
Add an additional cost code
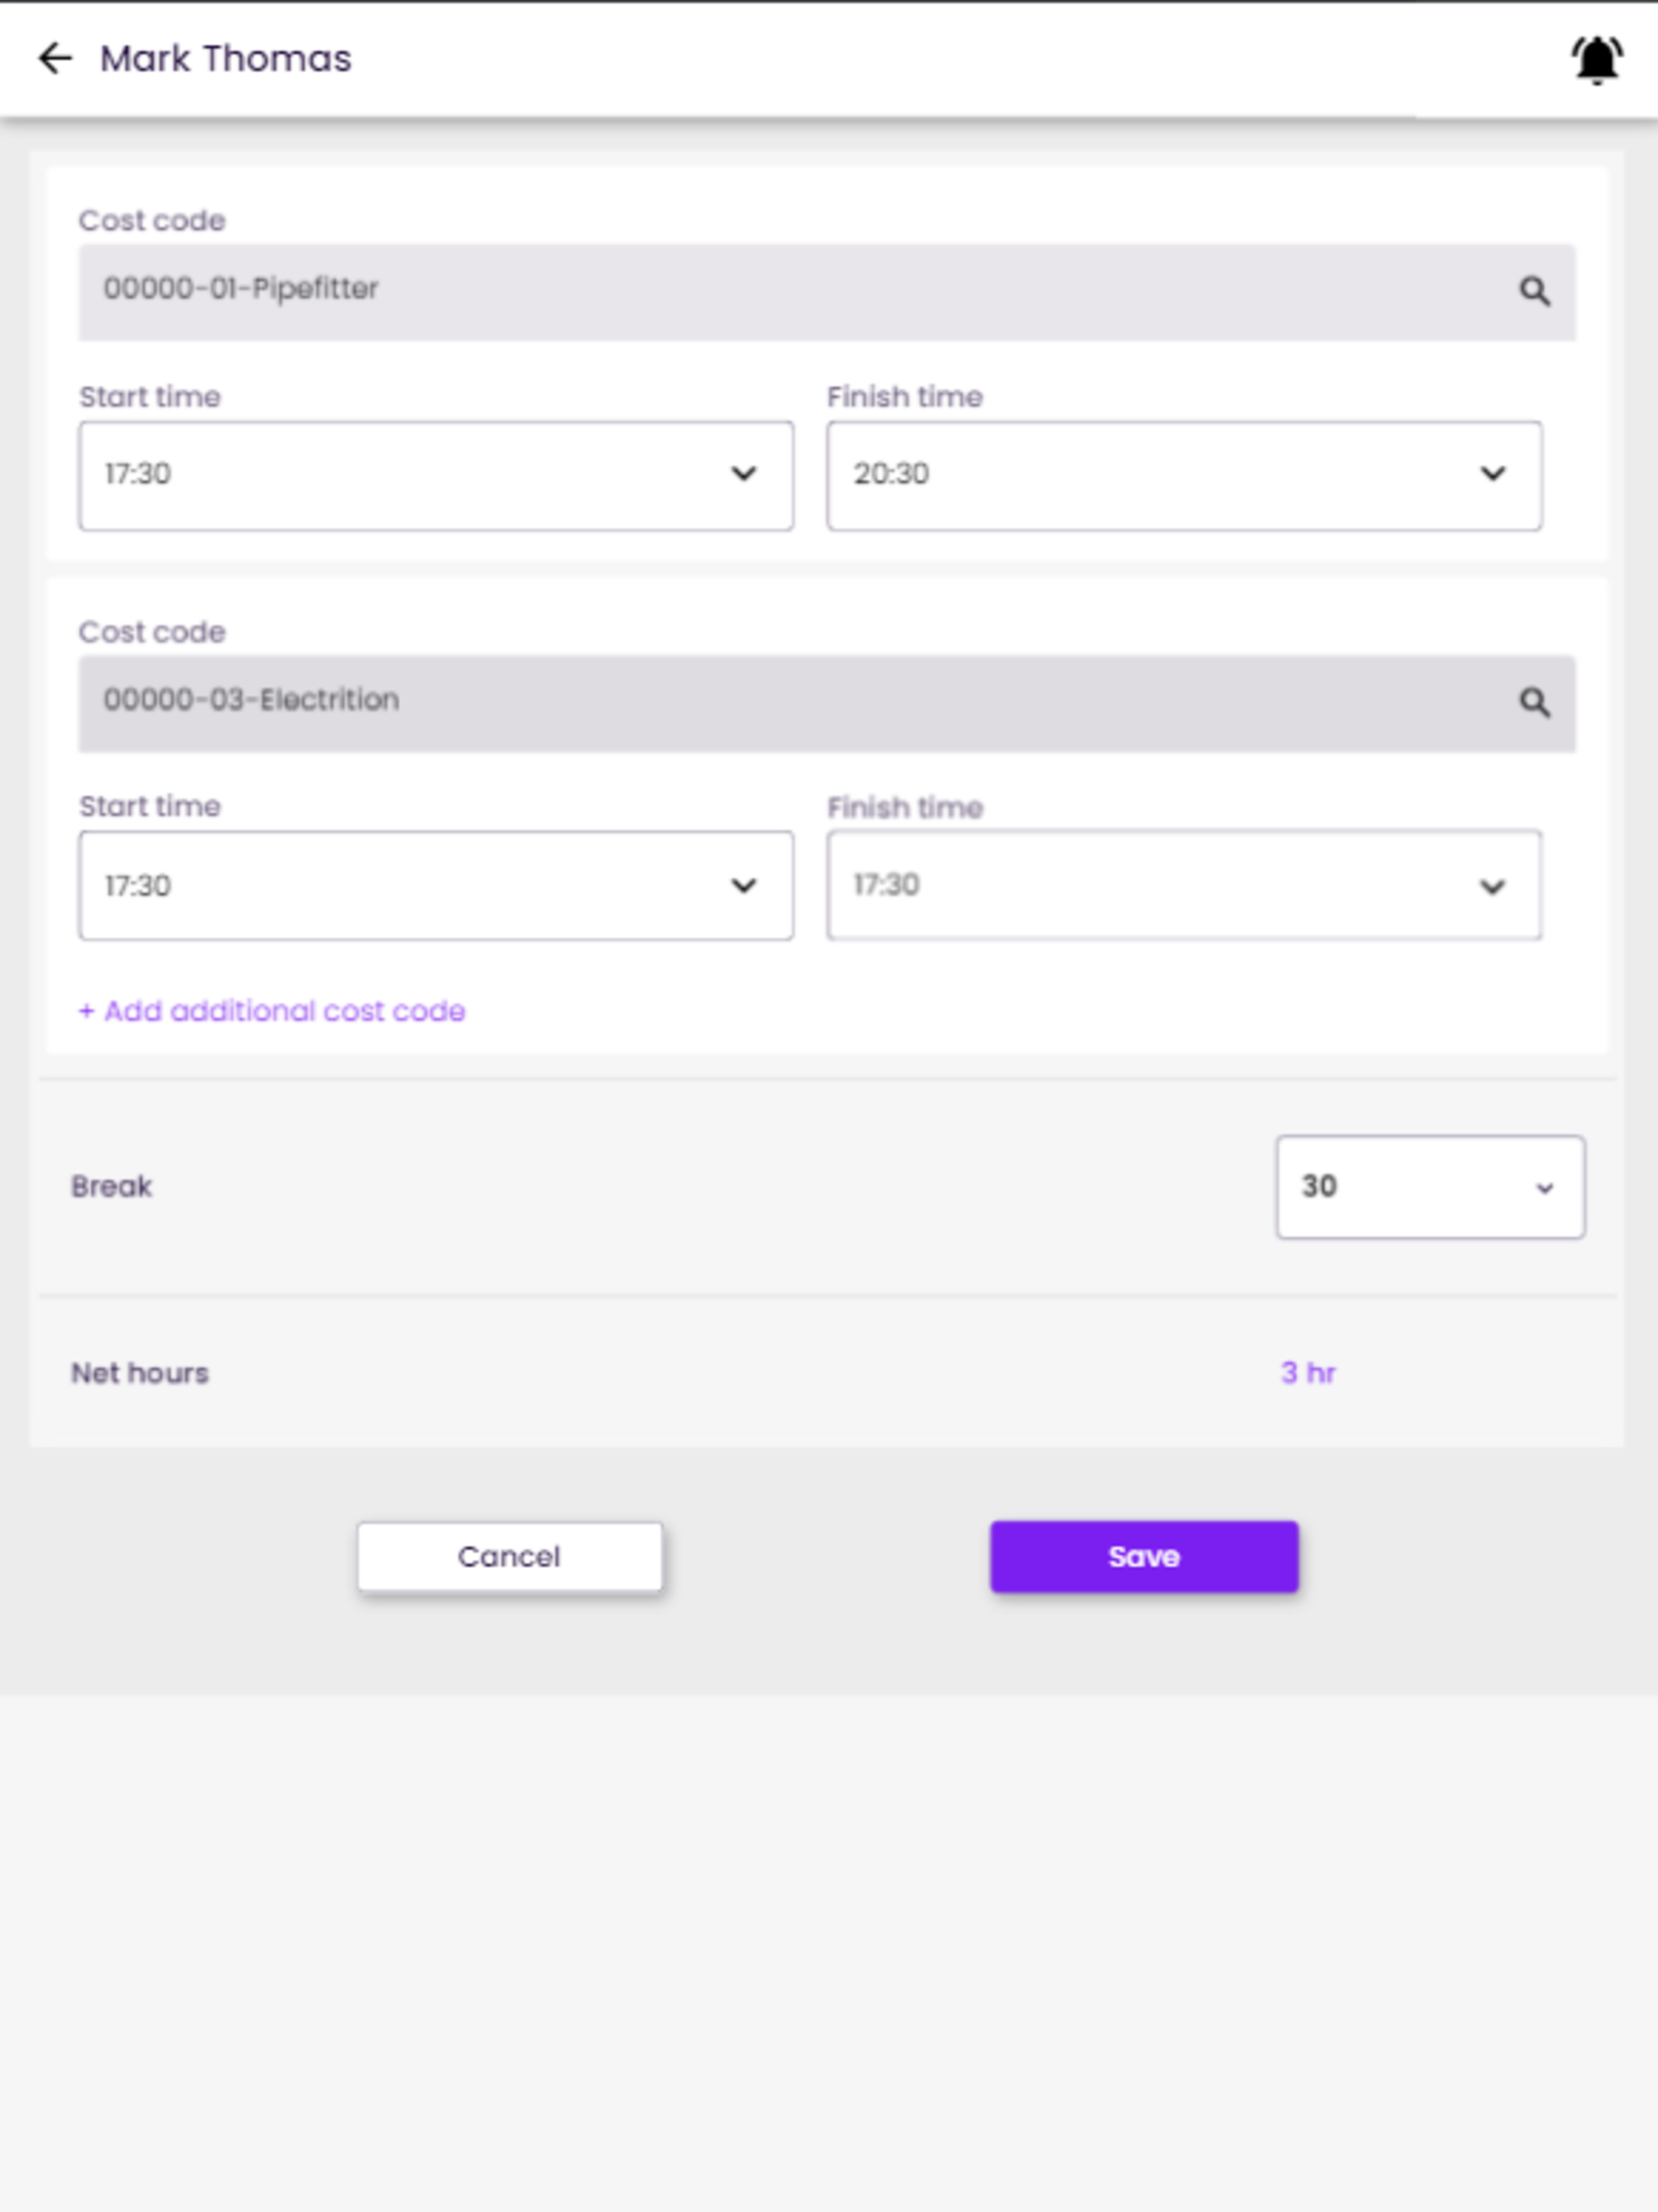click(272, 1011)
